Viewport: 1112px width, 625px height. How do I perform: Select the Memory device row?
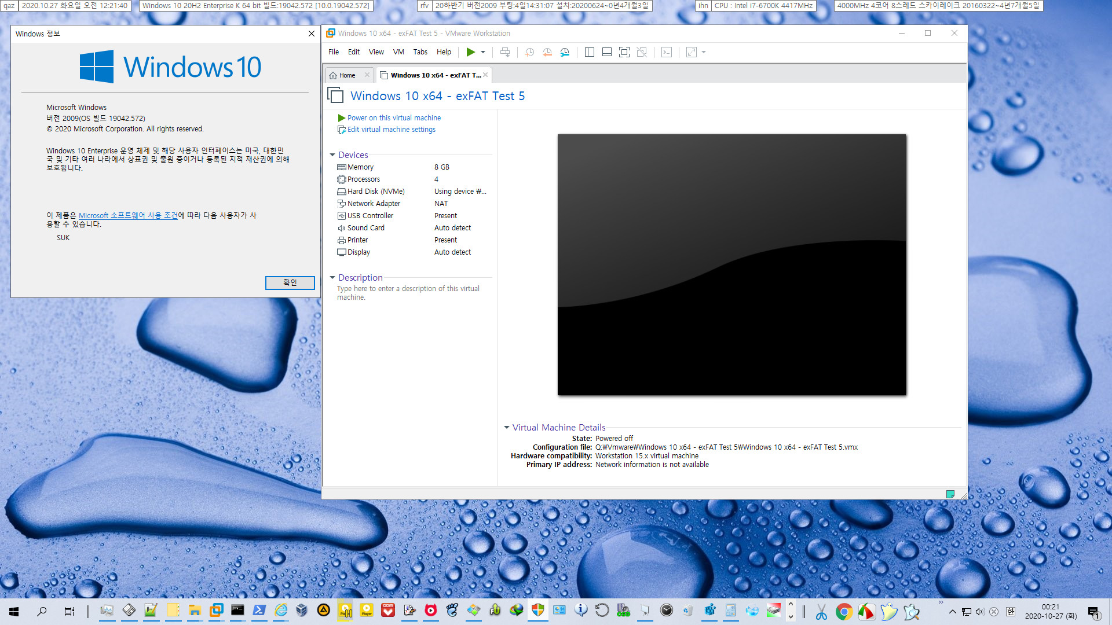[412, 167]
